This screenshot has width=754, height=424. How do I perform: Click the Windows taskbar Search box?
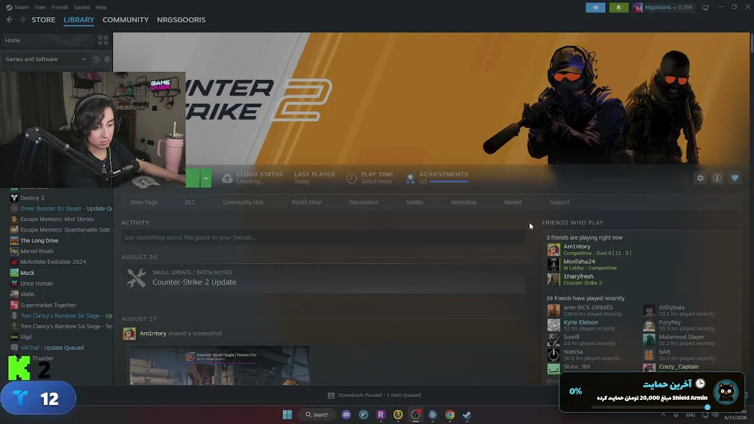(318, 415)
